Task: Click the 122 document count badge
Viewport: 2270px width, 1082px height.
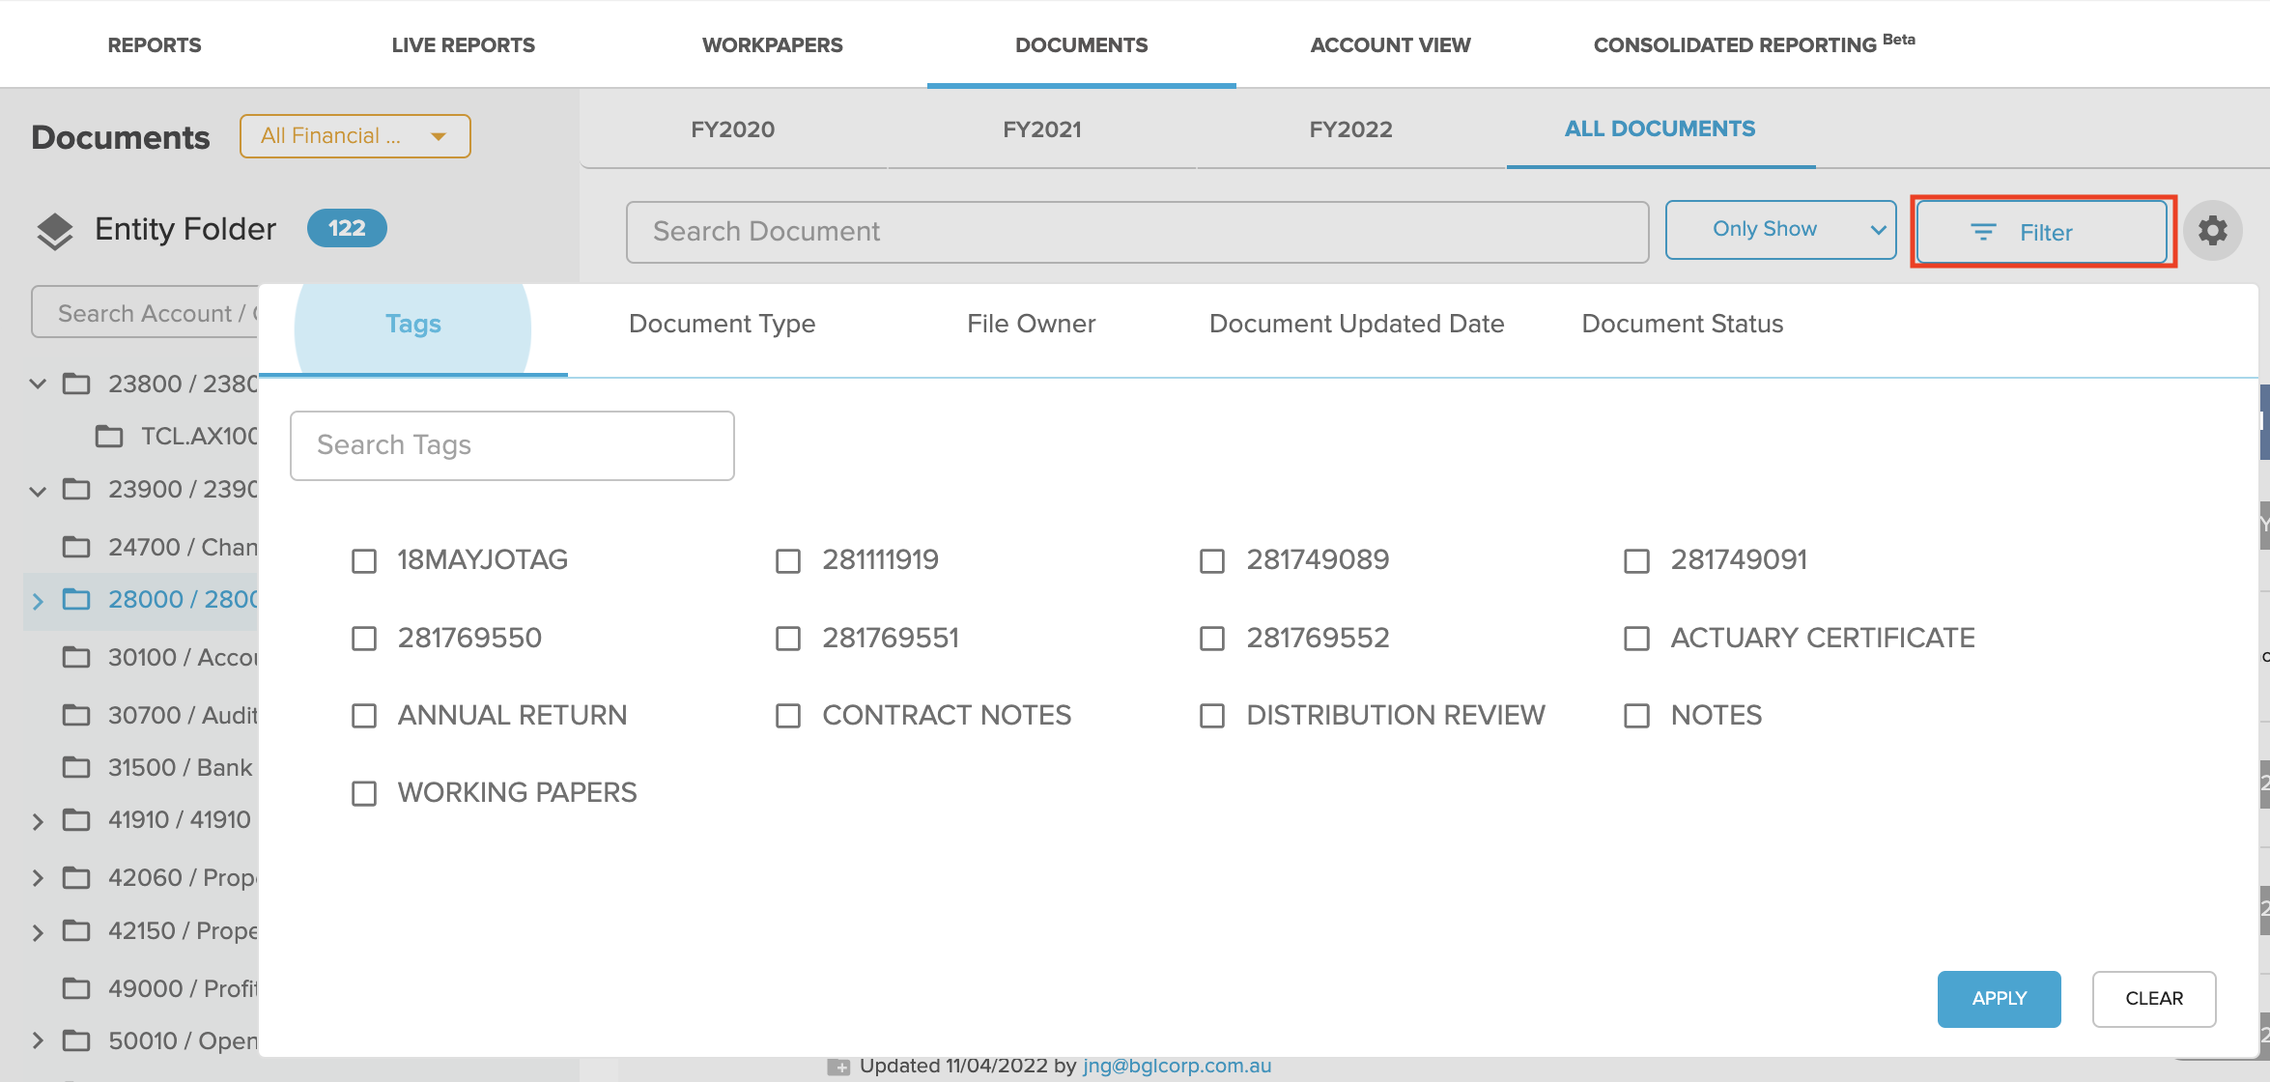Action: pos(347,228)
